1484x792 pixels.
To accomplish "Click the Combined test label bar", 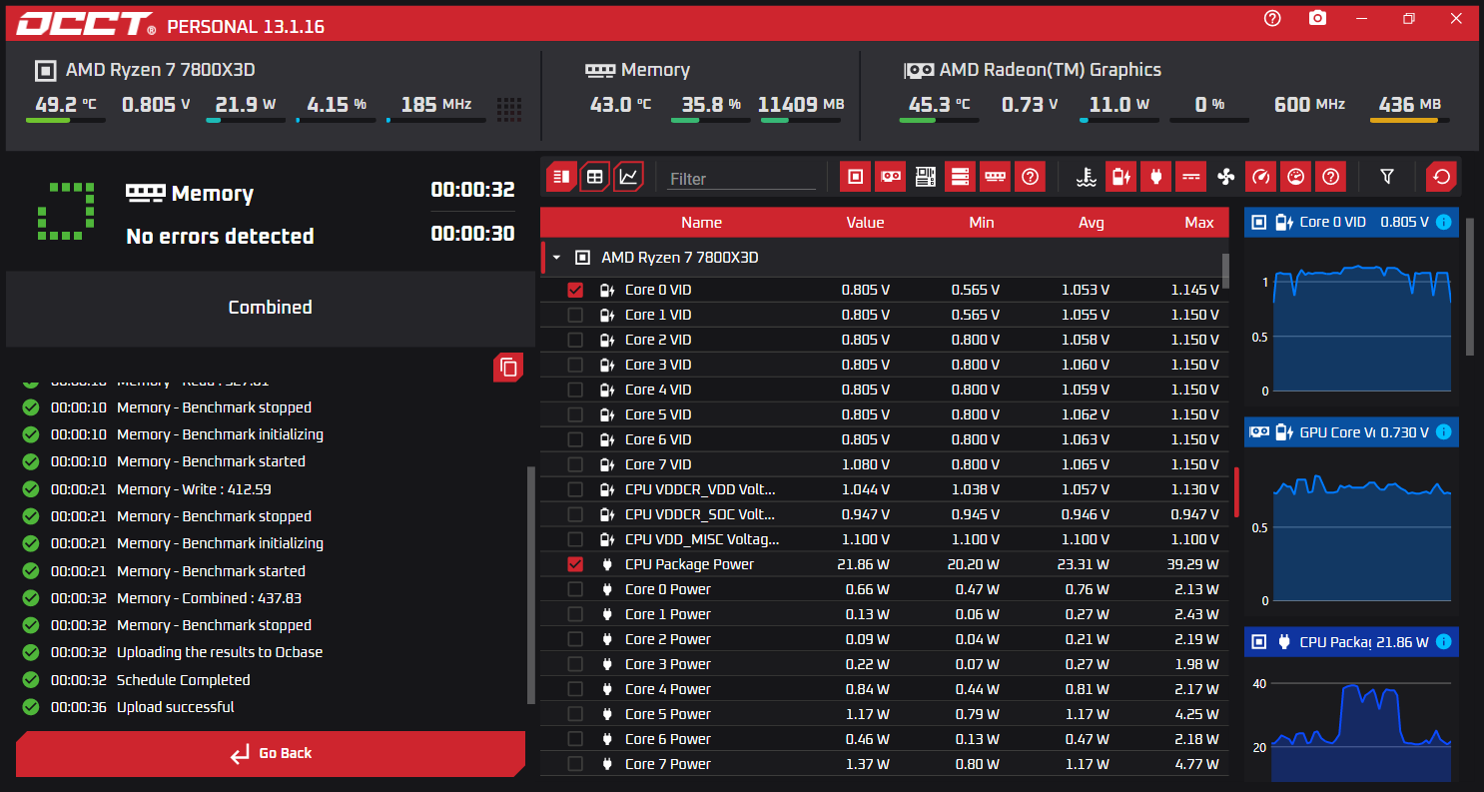I will (x=271, y=308).
